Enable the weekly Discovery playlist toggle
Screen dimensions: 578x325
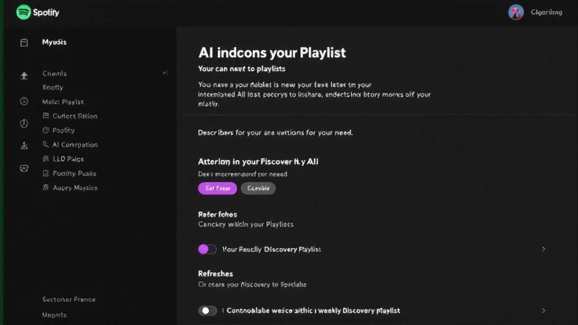[208, 310]
